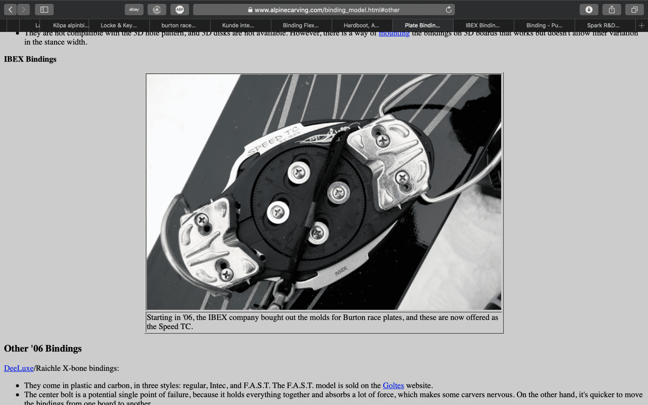The height and width of the screenshot is (405, 648).
Task: Open the Binding Flex... tab
Action: pos(301,25)
